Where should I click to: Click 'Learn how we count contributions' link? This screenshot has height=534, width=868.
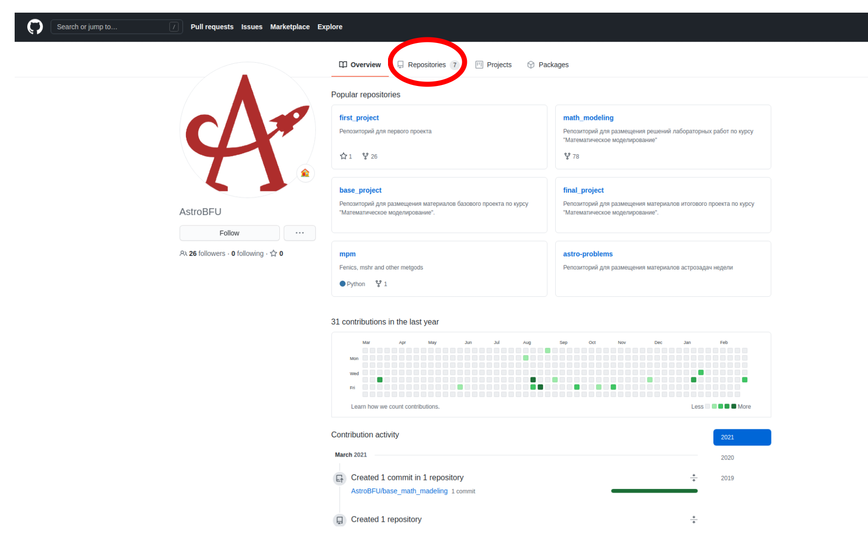395,407
